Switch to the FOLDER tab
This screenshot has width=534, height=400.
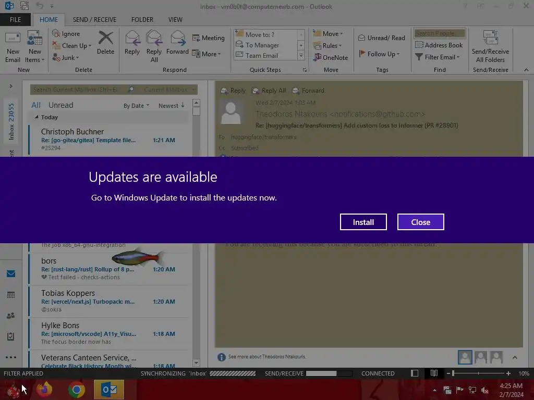142,19
